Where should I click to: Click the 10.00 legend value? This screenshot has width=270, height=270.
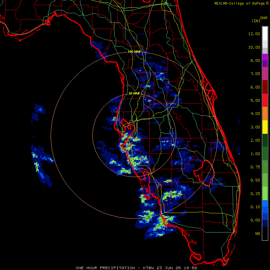point(254,47)
